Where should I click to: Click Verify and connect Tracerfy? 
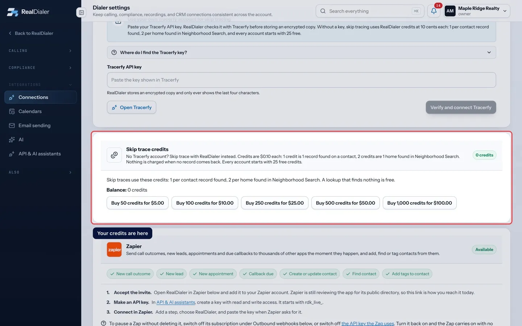click(x=461, y=107)
